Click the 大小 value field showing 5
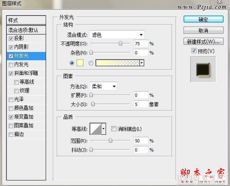This screenshot has width=230, height=186. 141,104
